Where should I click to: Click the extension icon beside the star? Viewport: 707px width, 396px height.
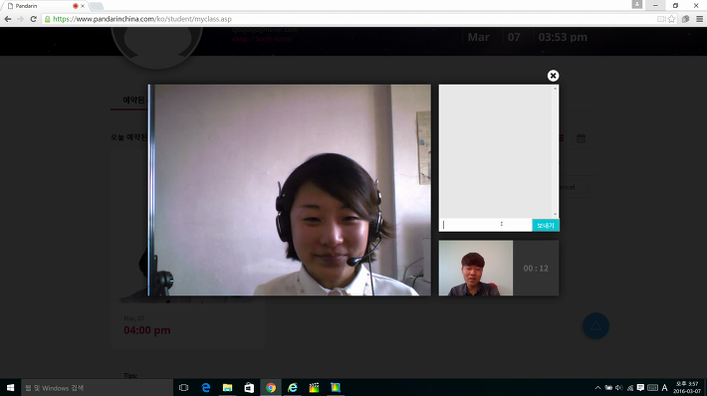coord(685,19)
